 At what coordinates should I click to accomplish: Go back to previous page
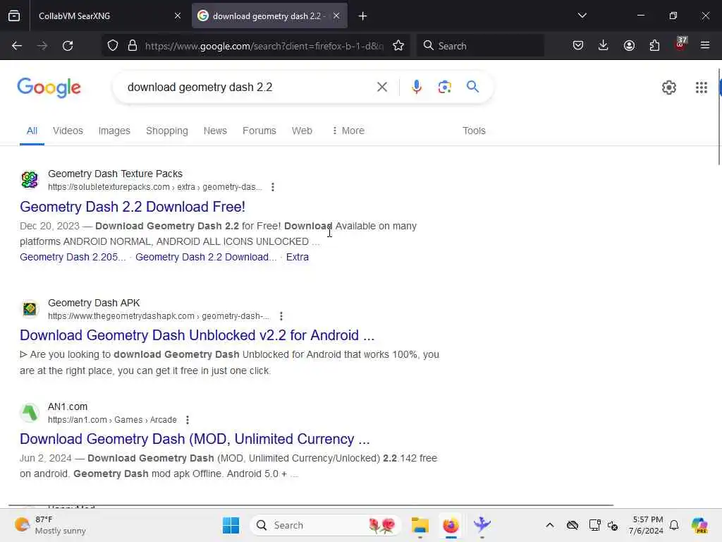pos(17,46)
